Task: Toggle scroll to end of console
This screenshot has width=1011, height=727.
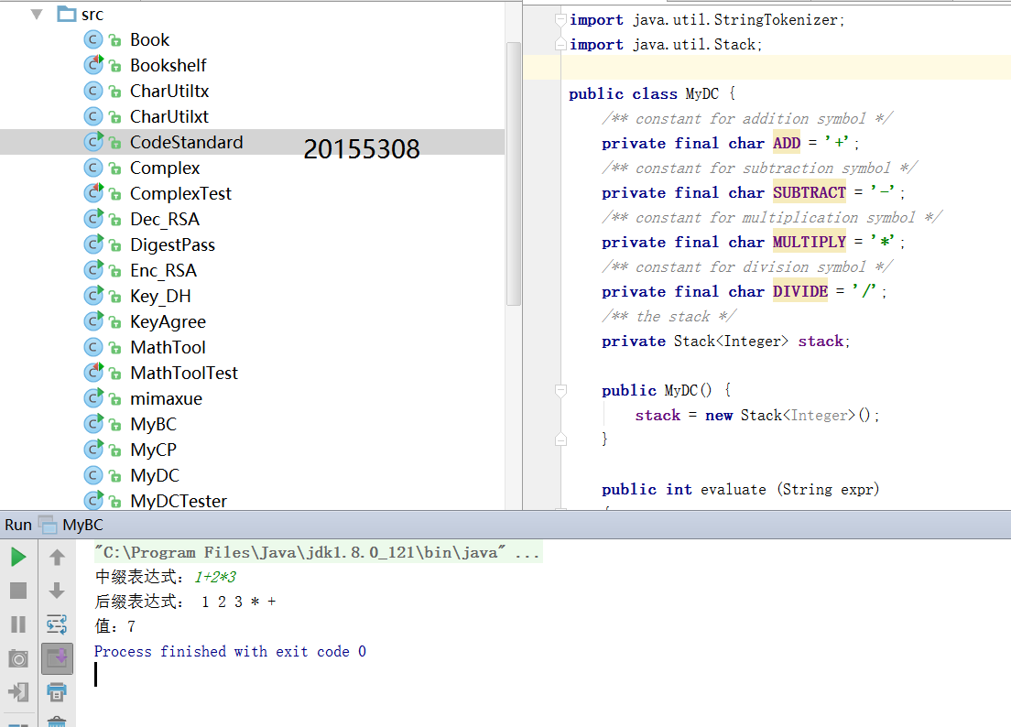Action: tap(57, 658)
